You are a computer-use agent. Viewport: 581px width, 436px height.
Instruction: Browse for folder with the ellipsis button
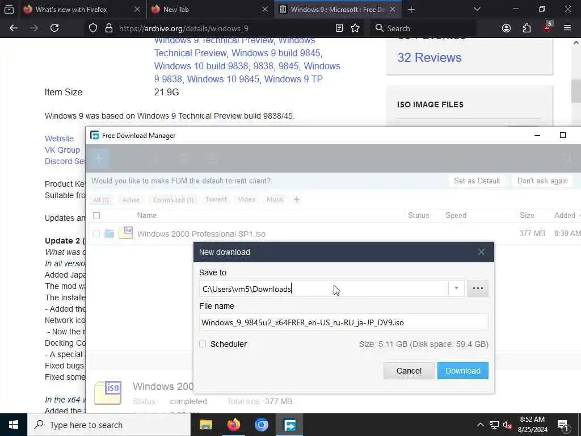point(478,288)
